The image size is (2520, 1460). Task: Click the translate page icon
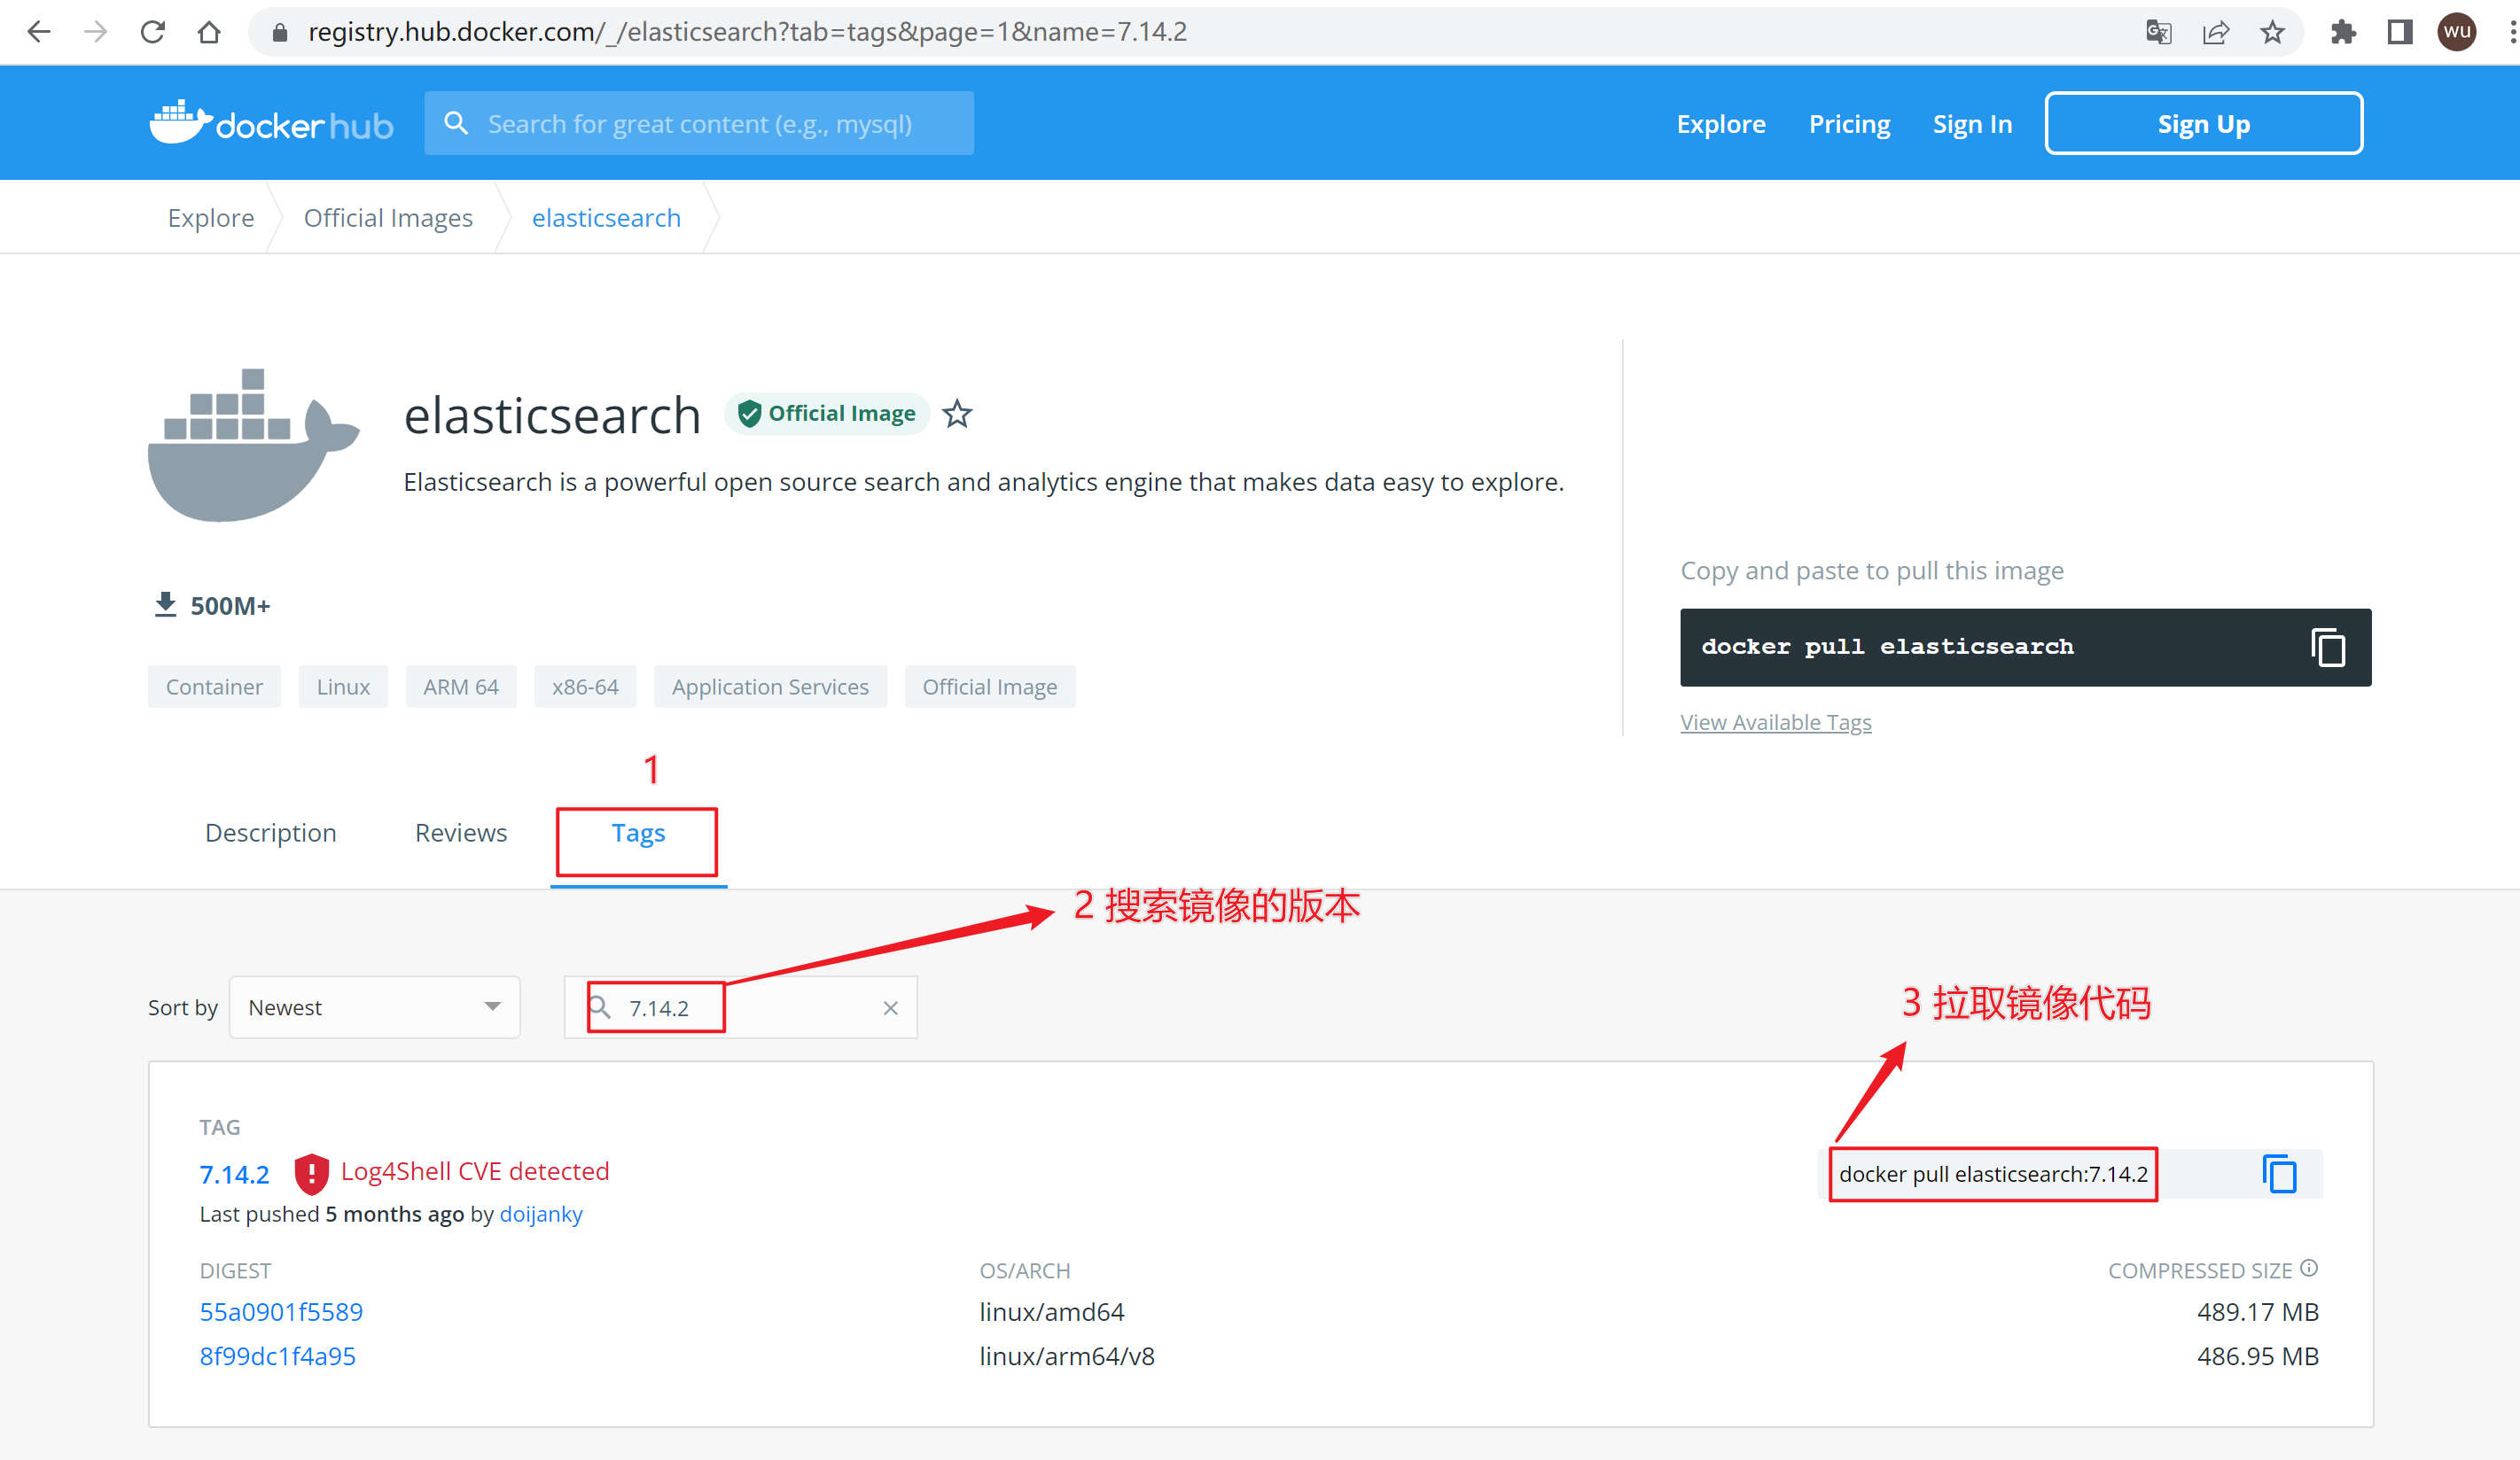coord(2158,32)
